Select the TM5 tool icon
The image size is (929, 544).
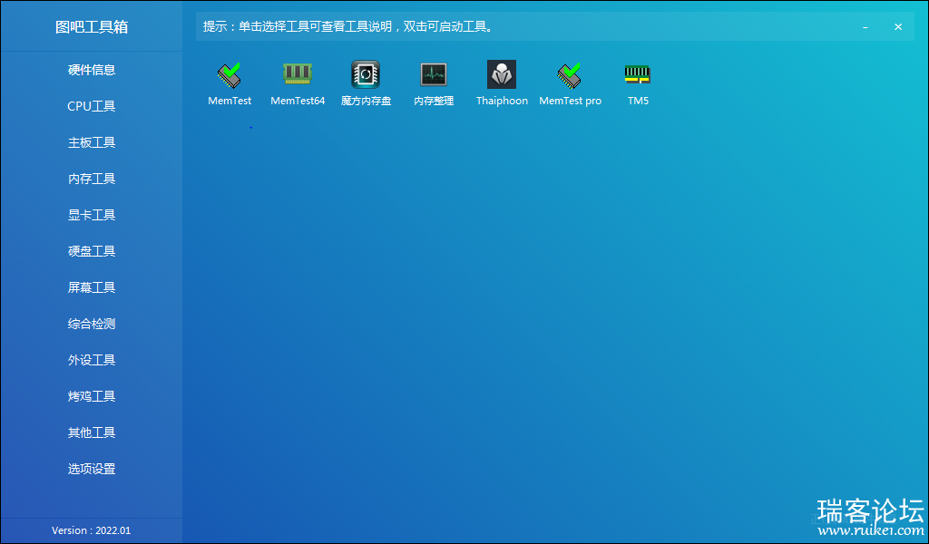pos(638,74)
